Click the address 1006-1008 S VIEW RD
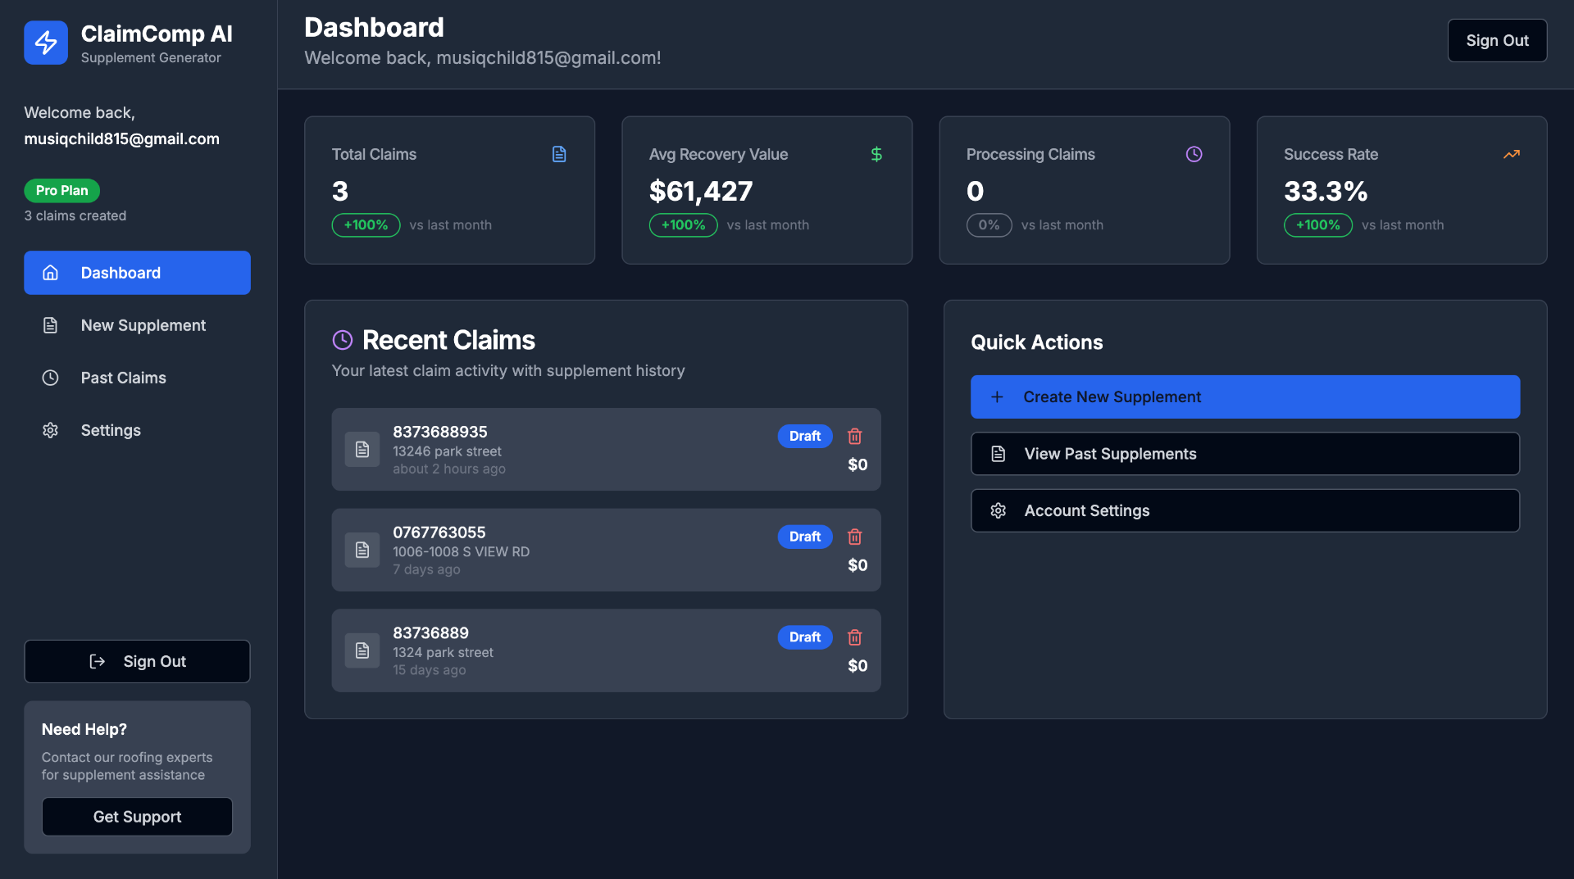This screenshot has width=1574, height=879. tap(461, 552)
